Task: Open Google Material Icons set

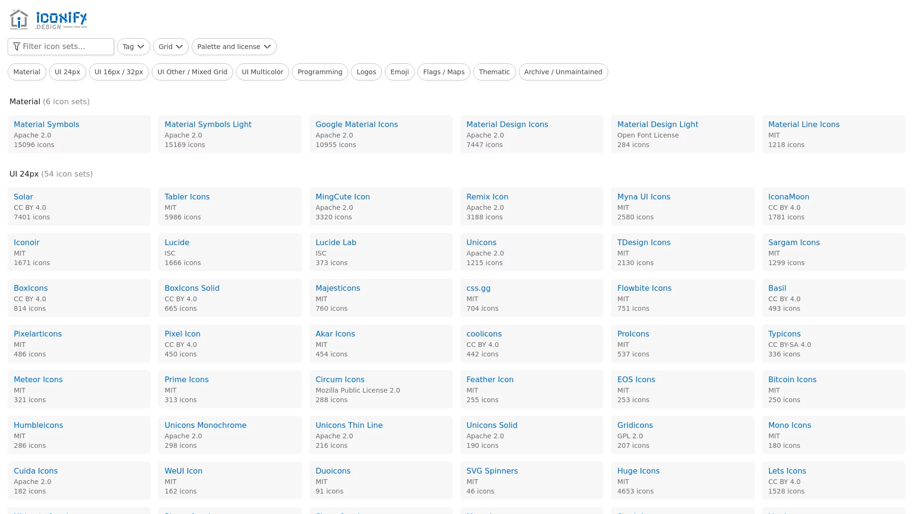Action: [x=356, y=125]
